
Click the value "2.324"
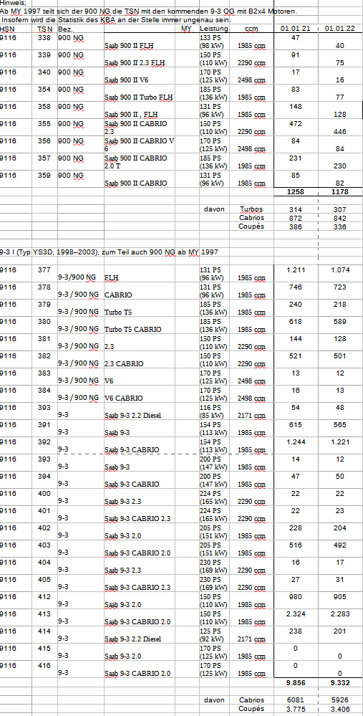pyautogui.click(x=296, y=614)
